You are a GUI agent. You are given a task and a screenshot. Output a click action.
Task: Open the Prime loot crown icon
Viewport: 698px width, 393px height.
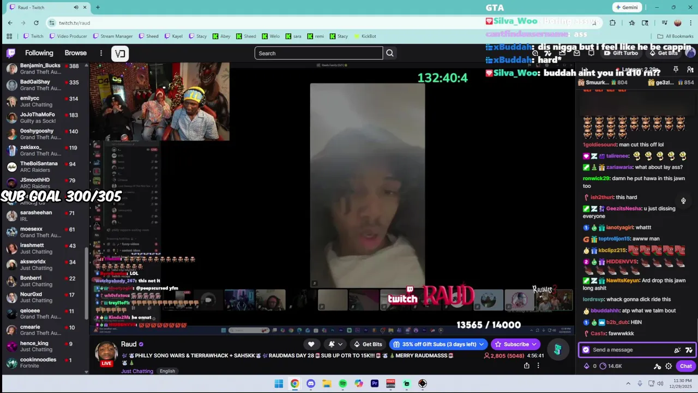pos(562,53)
